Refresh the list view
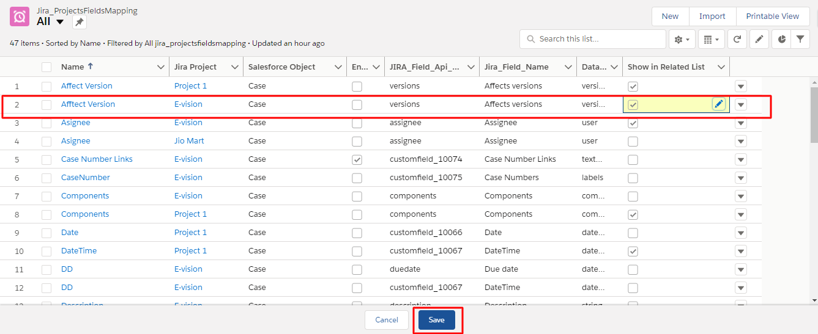818x334 pixels. point(737,39)
